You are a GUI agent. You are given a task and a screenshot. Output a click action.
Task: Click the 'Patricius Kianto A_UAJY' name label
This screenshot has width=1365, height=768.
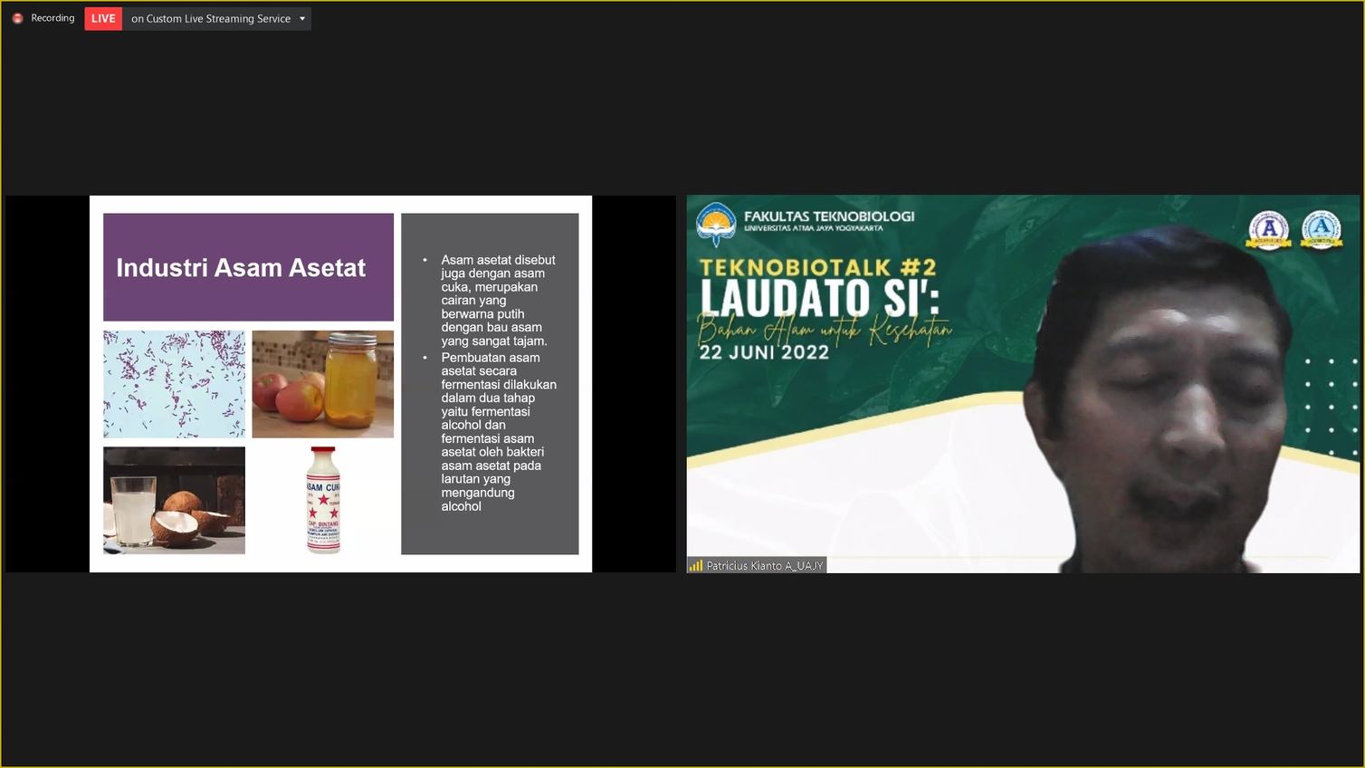[765, 565]
